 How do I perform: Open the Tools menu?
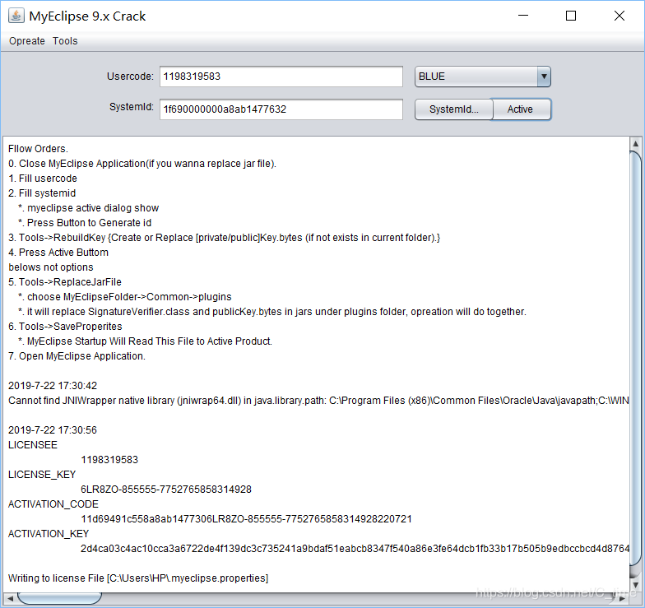65,41
